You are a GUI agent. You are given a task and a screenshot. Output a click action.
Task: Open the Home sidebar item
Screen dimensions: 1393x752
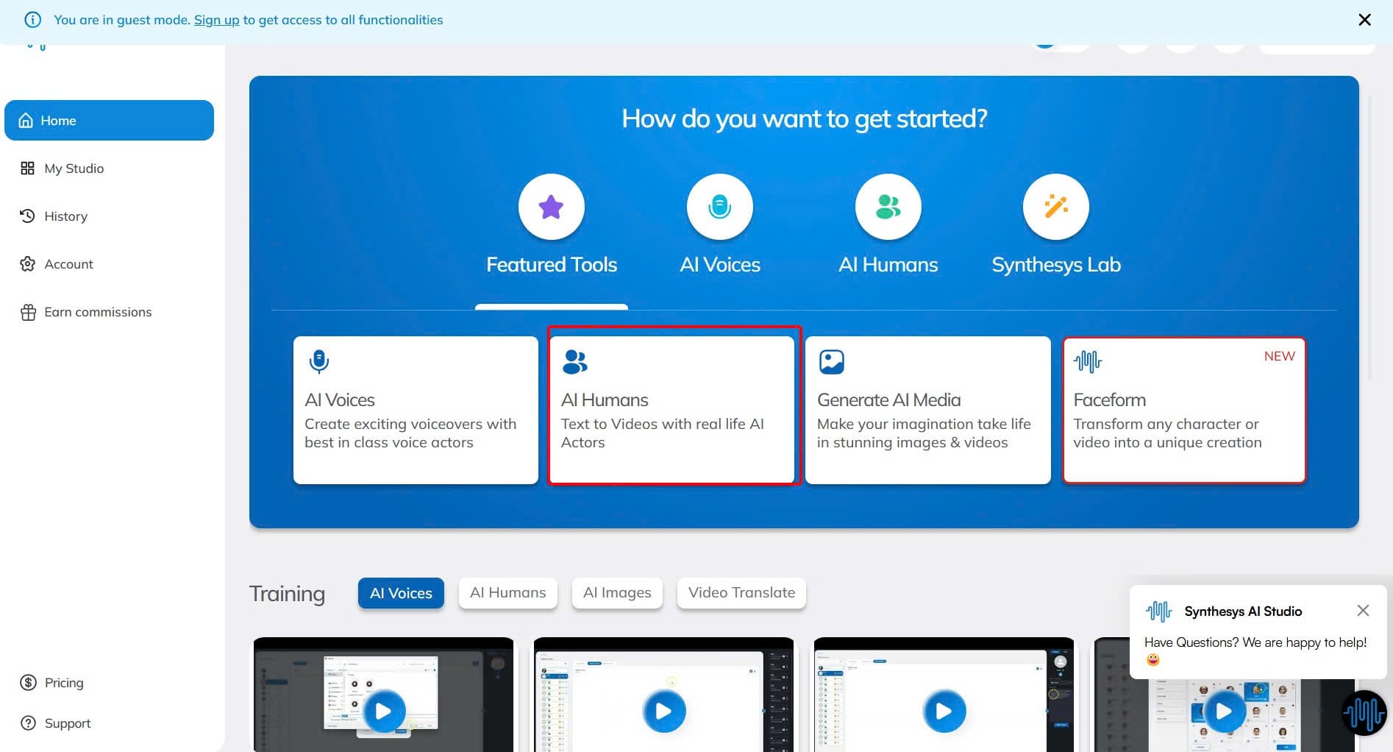(x=109, y=120)
